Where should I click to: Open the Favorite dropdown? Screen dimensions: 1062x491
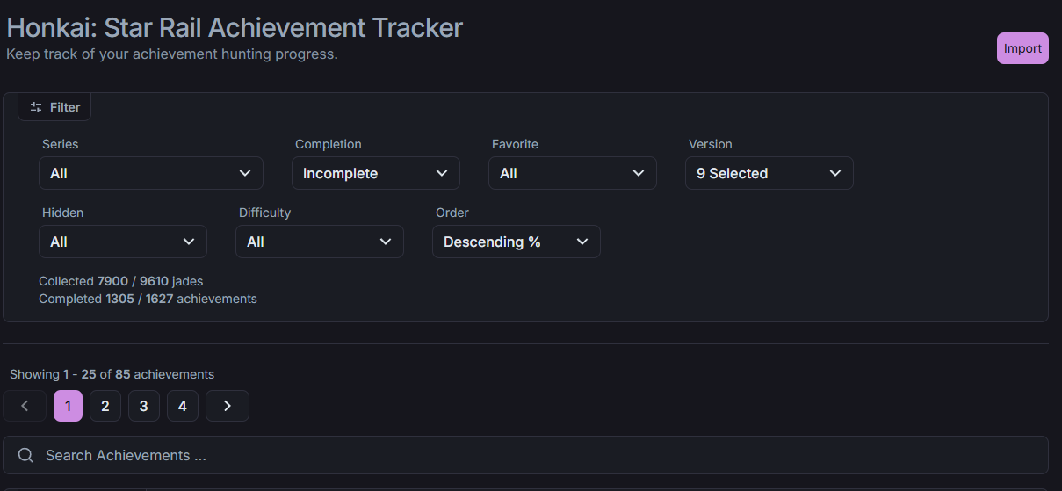coord(573,173)
